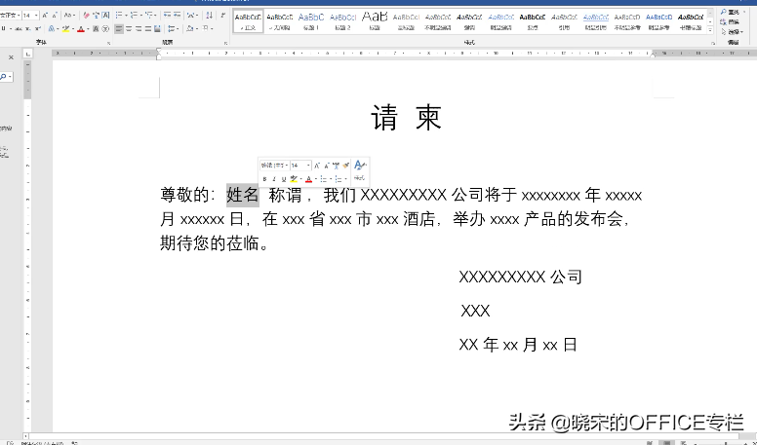The height and width of the screenshot is (445, 757).
Task: Select Align Left paragraph alignment
Action: (x=119, y=28)
